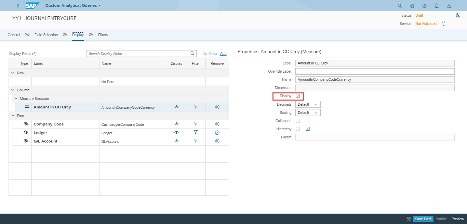Viewport: 467px width, 224px height.
Task: Click the Save Draft button
Action: [x=423, y=219]
